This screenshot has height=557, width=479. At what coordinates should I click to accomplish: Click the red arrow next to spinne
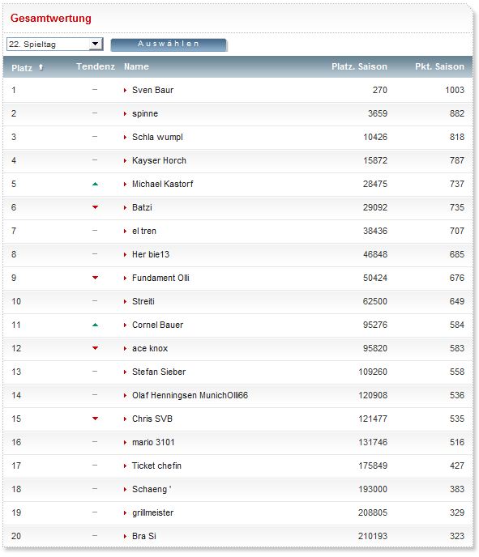click(125, 113)
